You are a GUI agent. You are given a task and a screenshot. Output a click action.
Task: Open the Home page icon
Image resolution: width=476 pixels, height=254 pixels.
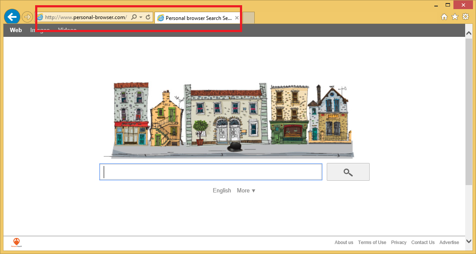444,17
